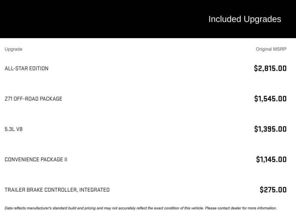This screenshot has width=296, height=222.
Task: Click the Included Upgrades heading
Action: [245, 19]
